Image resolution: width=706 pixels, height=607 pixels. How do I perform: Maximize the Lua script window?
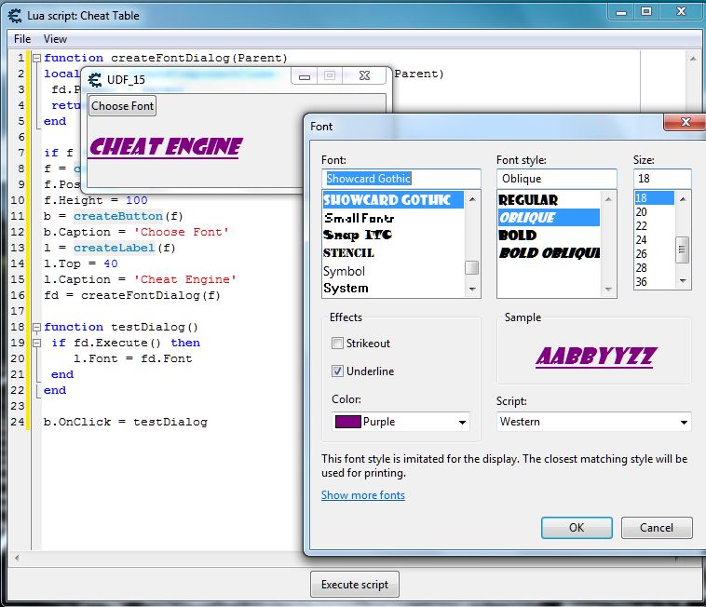(x=646, y=12)
